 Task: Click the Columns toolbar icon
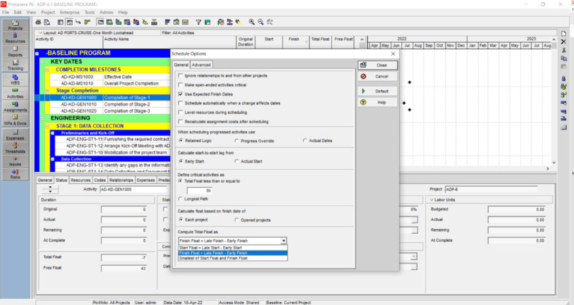point(176,22)
